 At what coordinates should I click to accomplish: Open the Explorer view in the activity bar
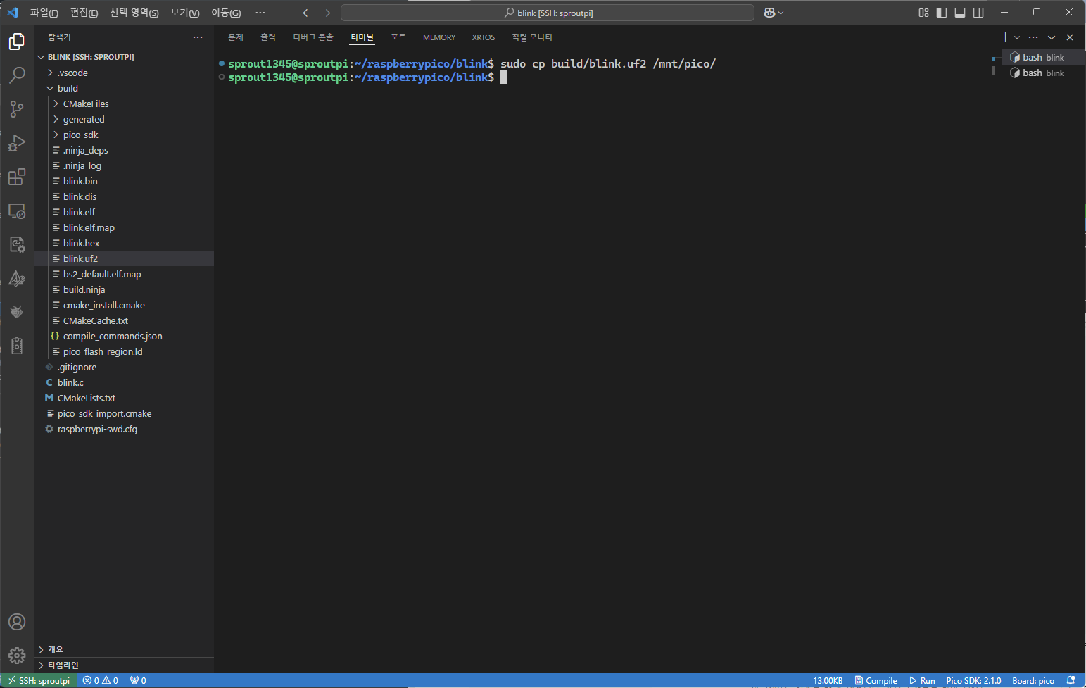[x=17, y=42]
